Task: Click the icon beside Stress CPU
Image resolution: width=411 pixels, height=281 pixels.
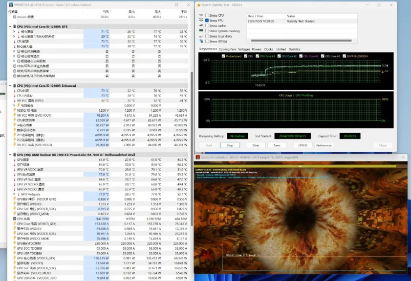Action: click(x=201, y=15)
